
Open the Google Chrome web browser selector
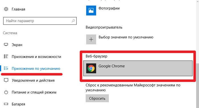(x=138, y=68)
